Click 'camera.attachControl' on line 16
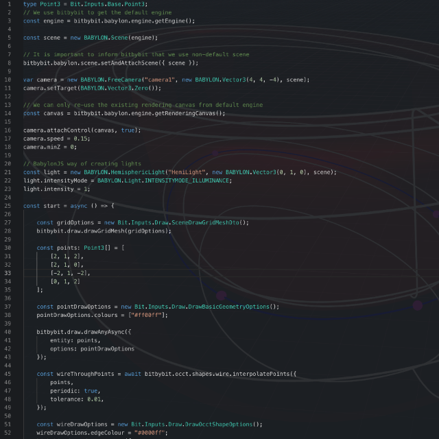The image size is (439, 439). (57, 130)
